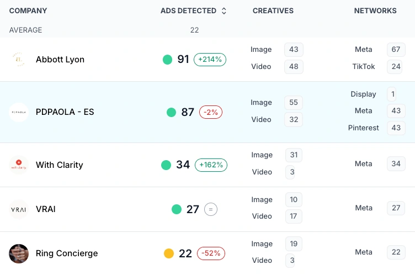Click yellow status dot for Ring Concierge

[169, 253]
